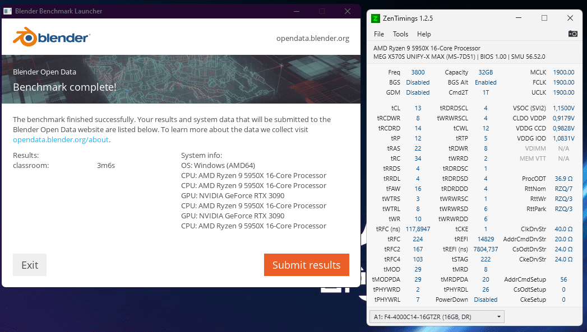Click the Cmd2T value 1T
The width and height of the screenshot is (587, 332).
486,92
